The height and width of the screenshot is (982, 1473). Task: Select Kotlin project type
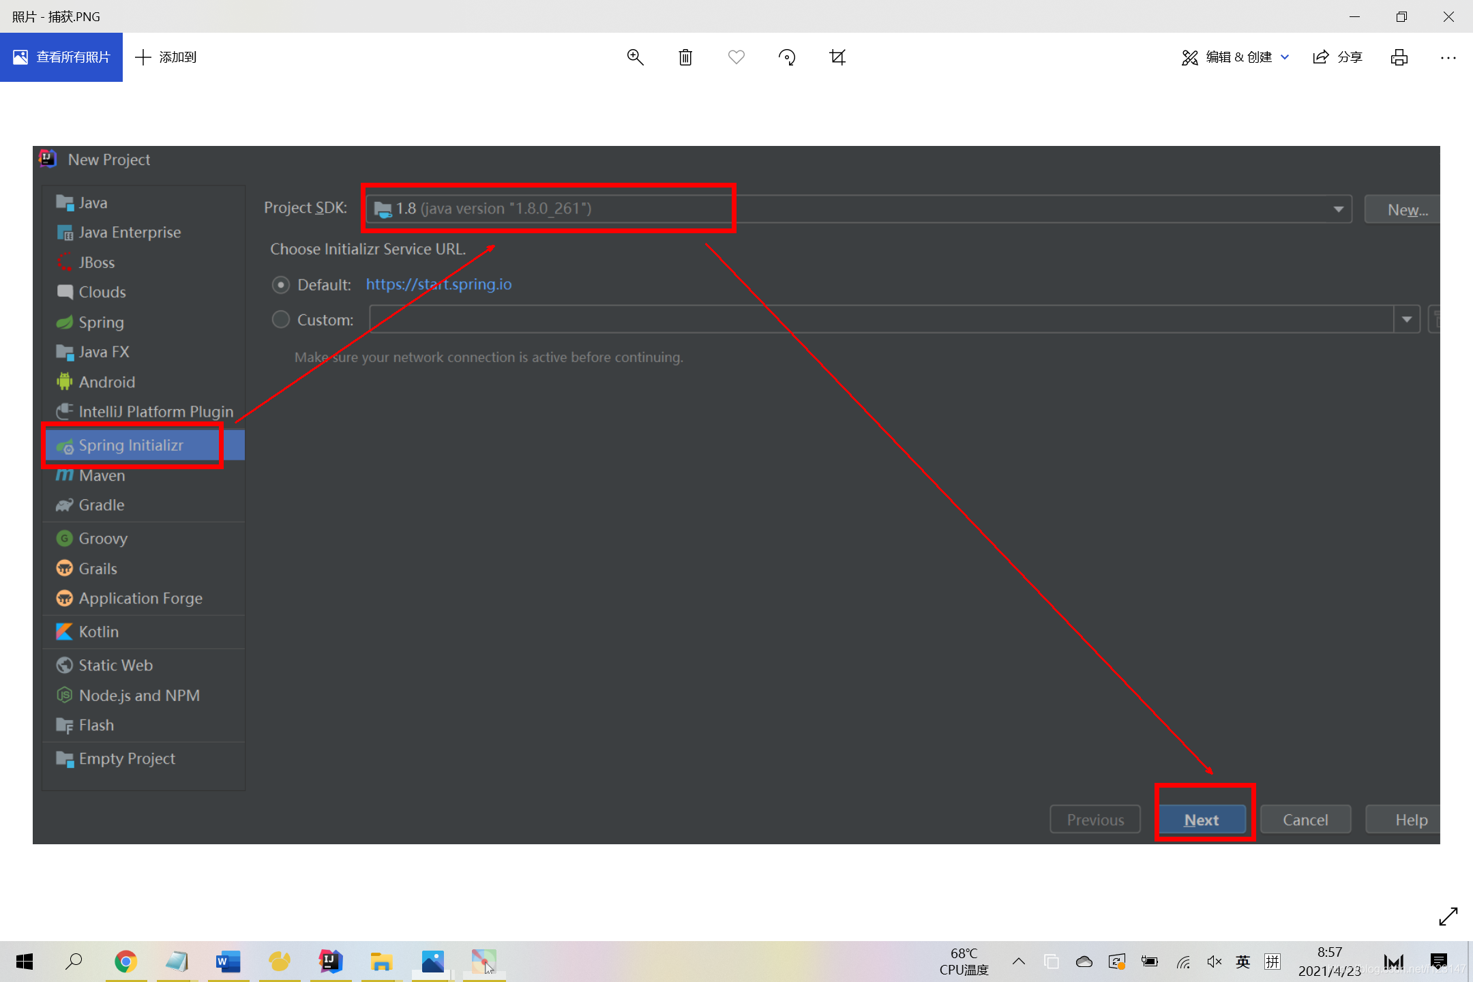[99, 630]
